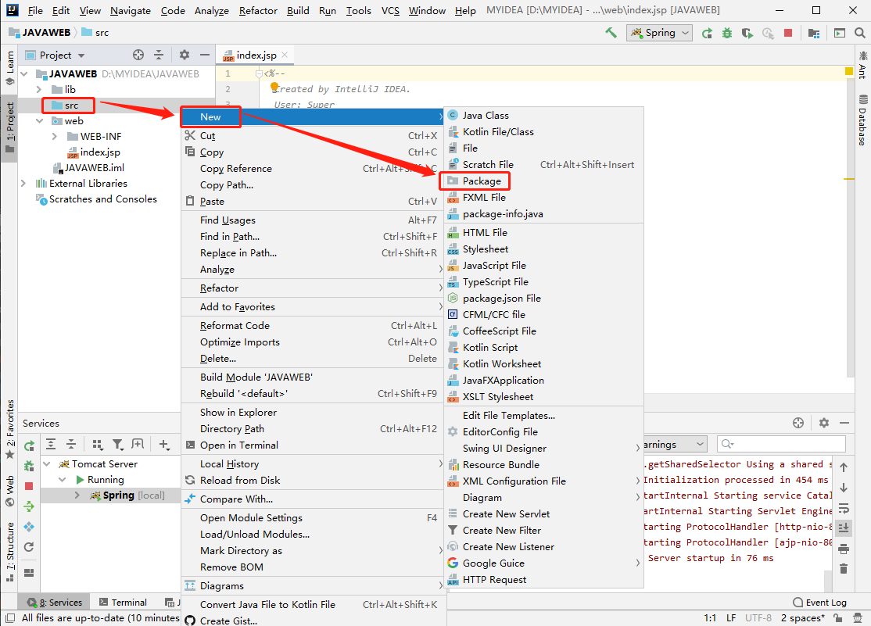Viewport: 871px width, 626px height.
Task: Toggle the 8: Services tool window tab
Action: click(x=55, y=603)
